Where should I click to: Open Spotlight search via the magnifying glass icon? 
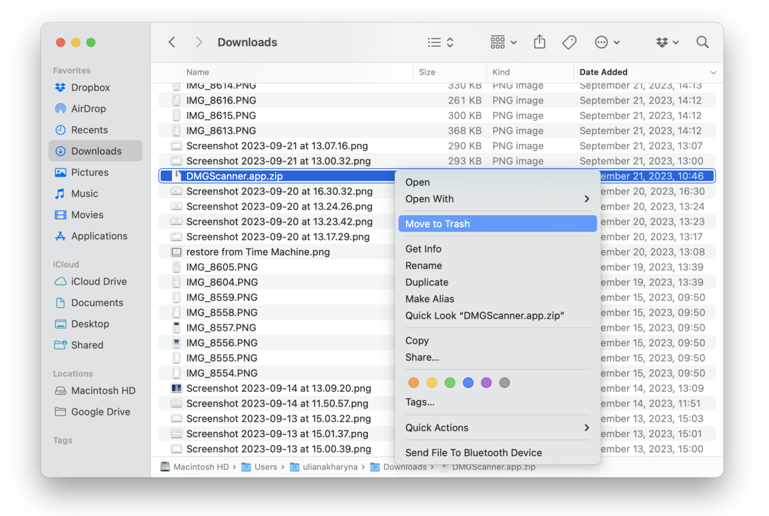703,42
